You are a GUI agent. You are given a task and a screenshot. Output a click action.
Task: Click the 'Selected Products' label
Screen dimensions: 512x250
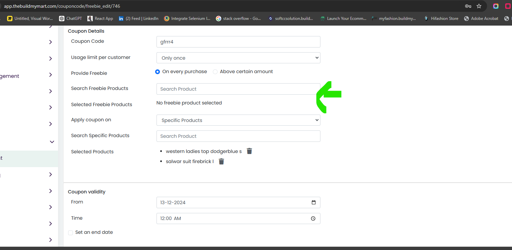point(92,152)
